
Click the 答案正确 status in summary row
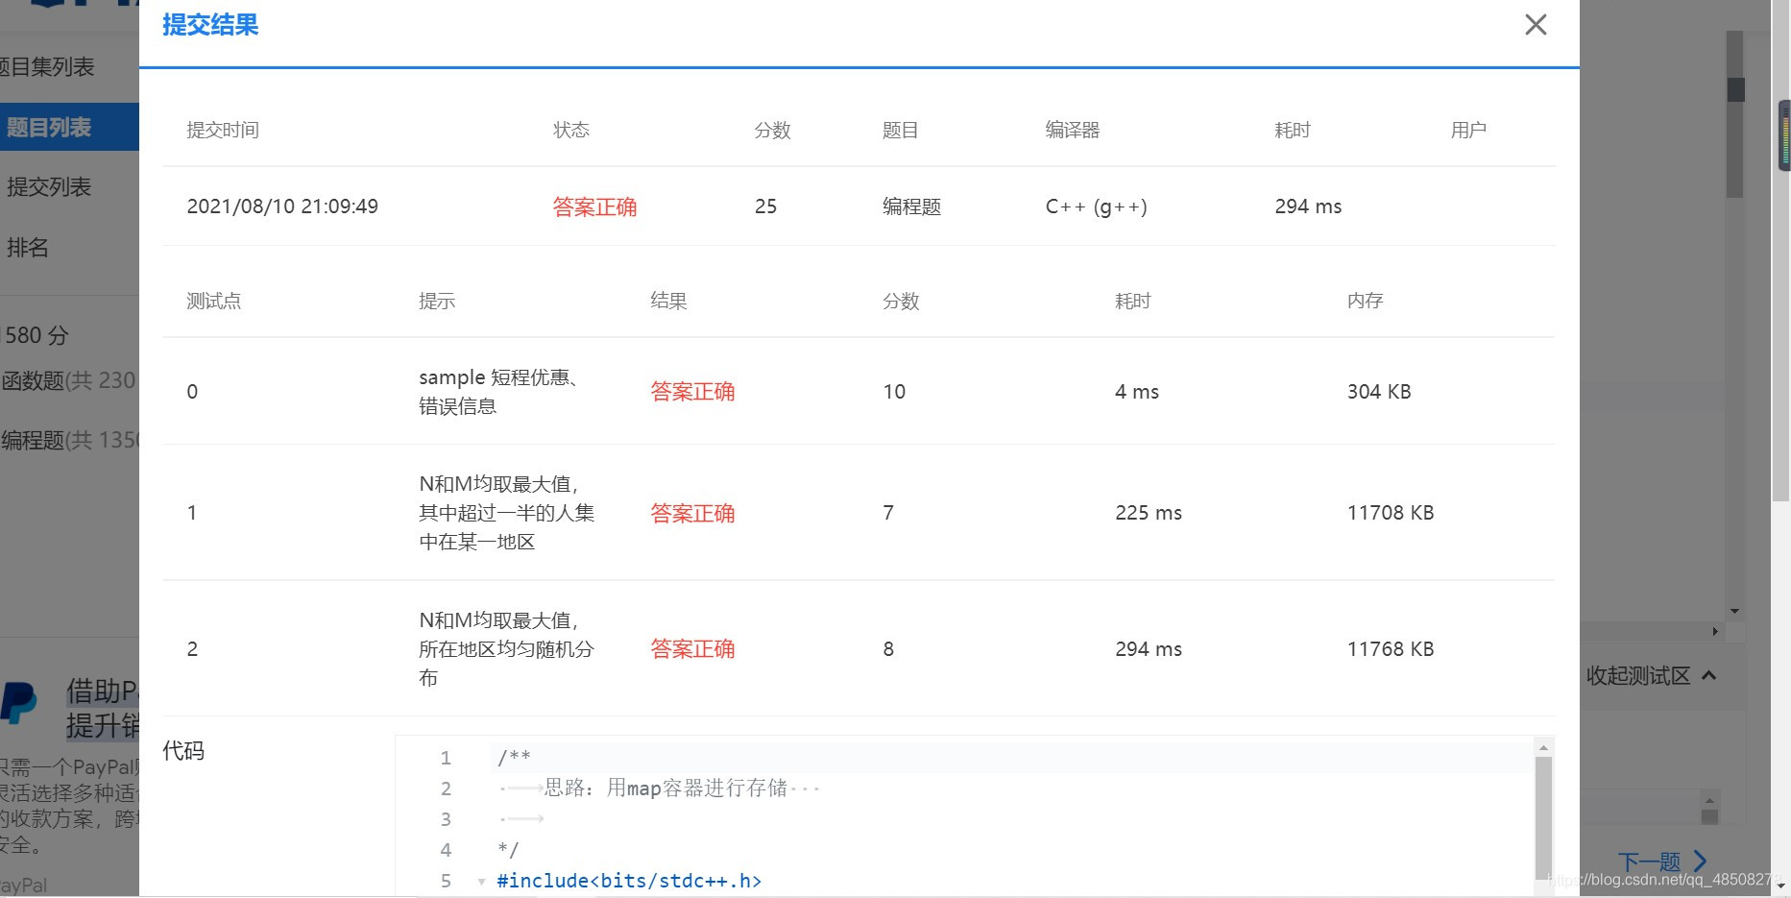point(594,206)
